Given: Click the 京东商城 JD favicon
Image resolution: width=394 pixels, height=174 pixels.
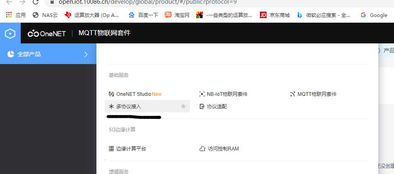Looking at the screenshot, I should click(x=263, y=15).
